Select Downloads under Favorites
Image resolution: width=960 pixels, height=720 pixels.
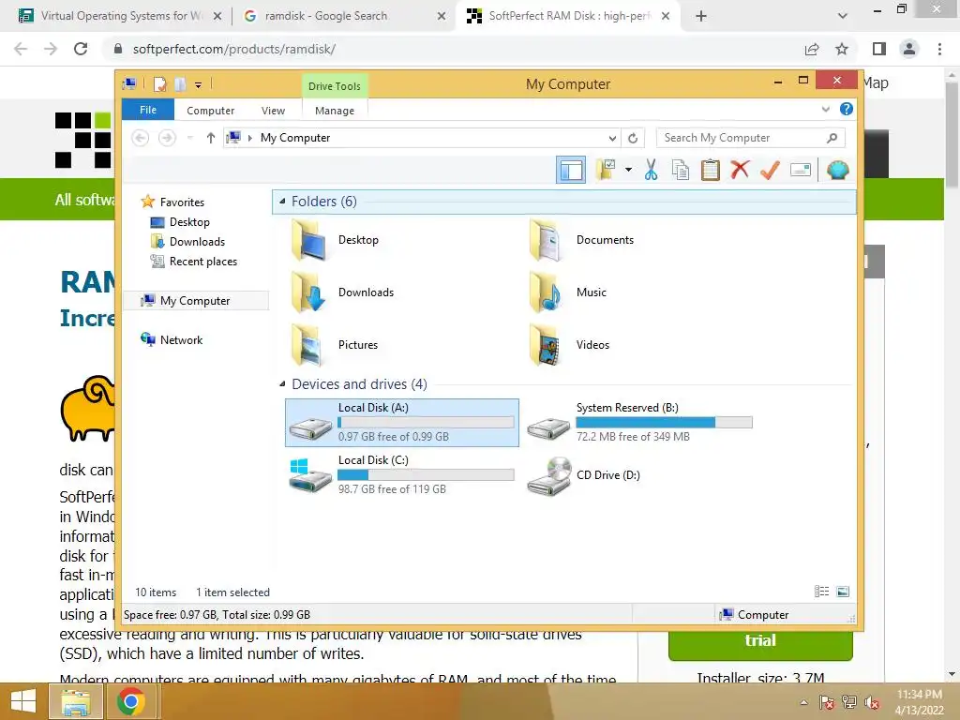(x=197, y=241)
